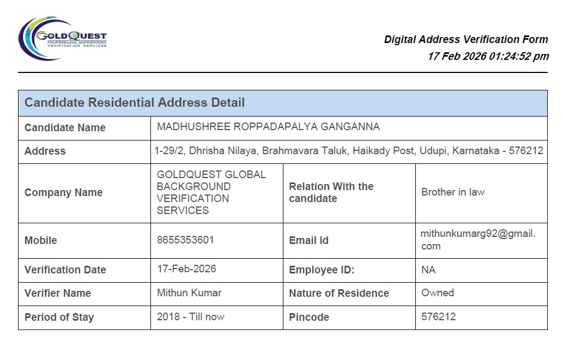Click the candidate name MADHUSHREE ROPPADAPALYA GANGANNA
563x354 pixels.
click(x=268, y=127)
